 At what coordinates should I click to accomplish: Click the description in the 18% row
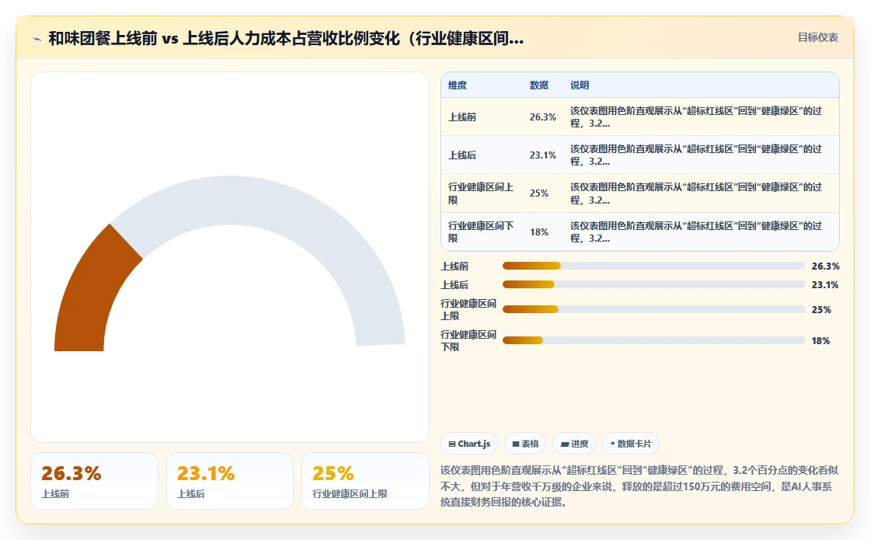[x=696, y=232]
